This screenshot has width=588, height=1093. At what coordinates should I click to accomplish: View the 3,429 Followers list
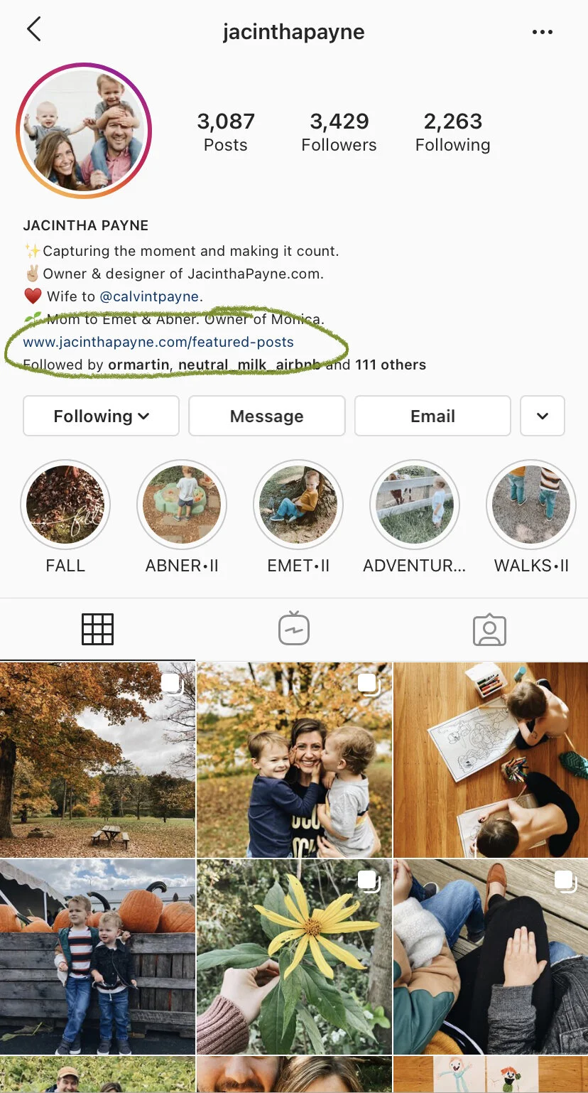[x=339, y=132]
